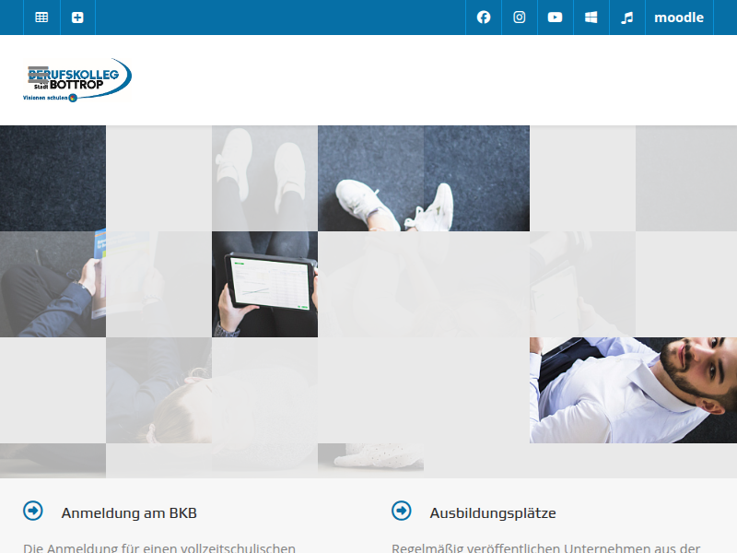Screen dimensions: 737x553
Task: Click the Anmeldung description text paragraph
Action: click(159, 547)
